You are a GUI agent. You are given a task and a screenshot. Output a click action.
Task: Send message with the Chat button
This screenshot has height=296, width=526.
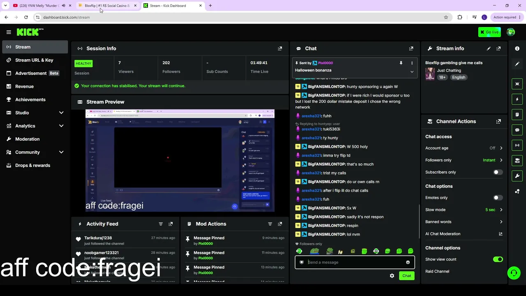[406, 276]
